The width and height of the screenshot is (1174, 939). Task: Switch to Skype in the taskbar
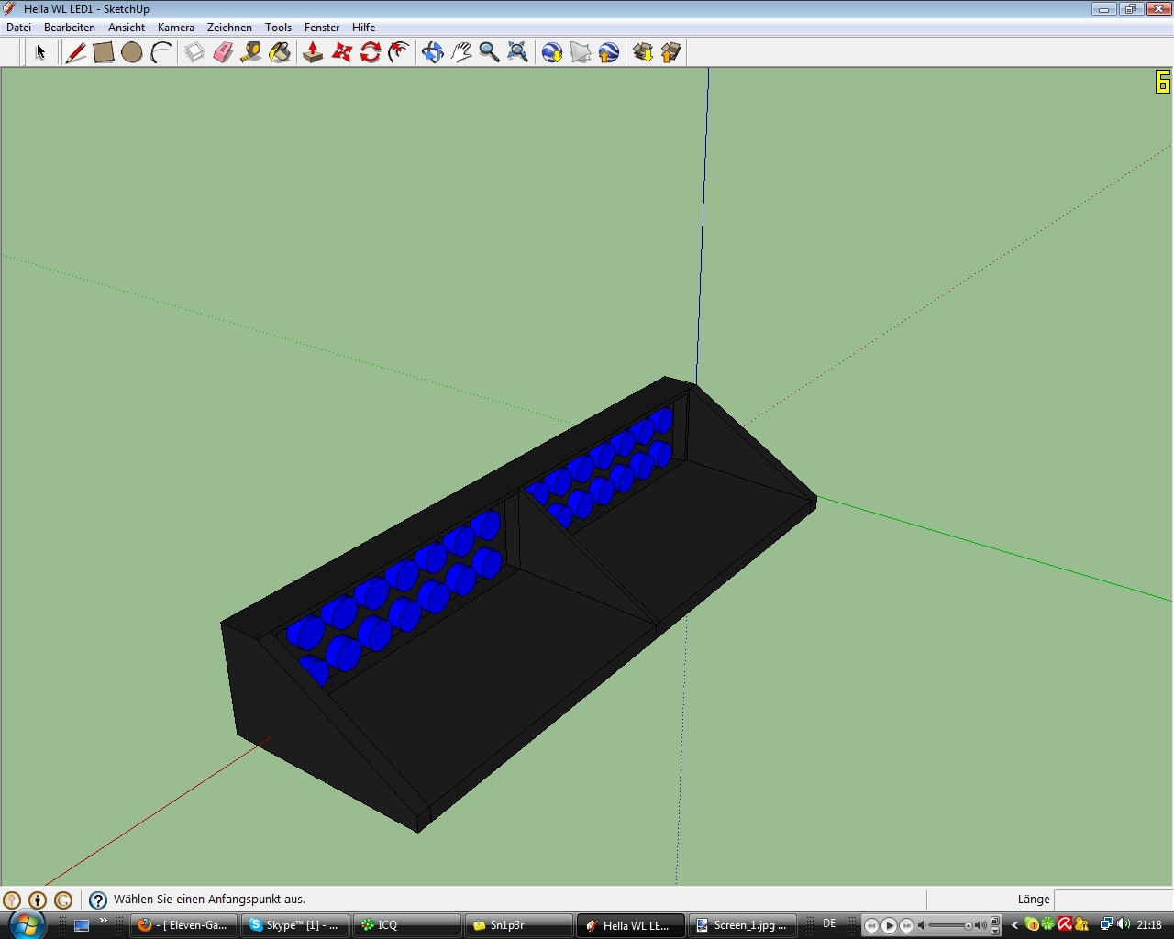pos(294,925)
